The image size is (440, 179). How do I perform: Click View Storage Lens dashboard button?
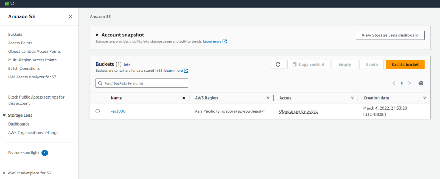click(390, 35)
